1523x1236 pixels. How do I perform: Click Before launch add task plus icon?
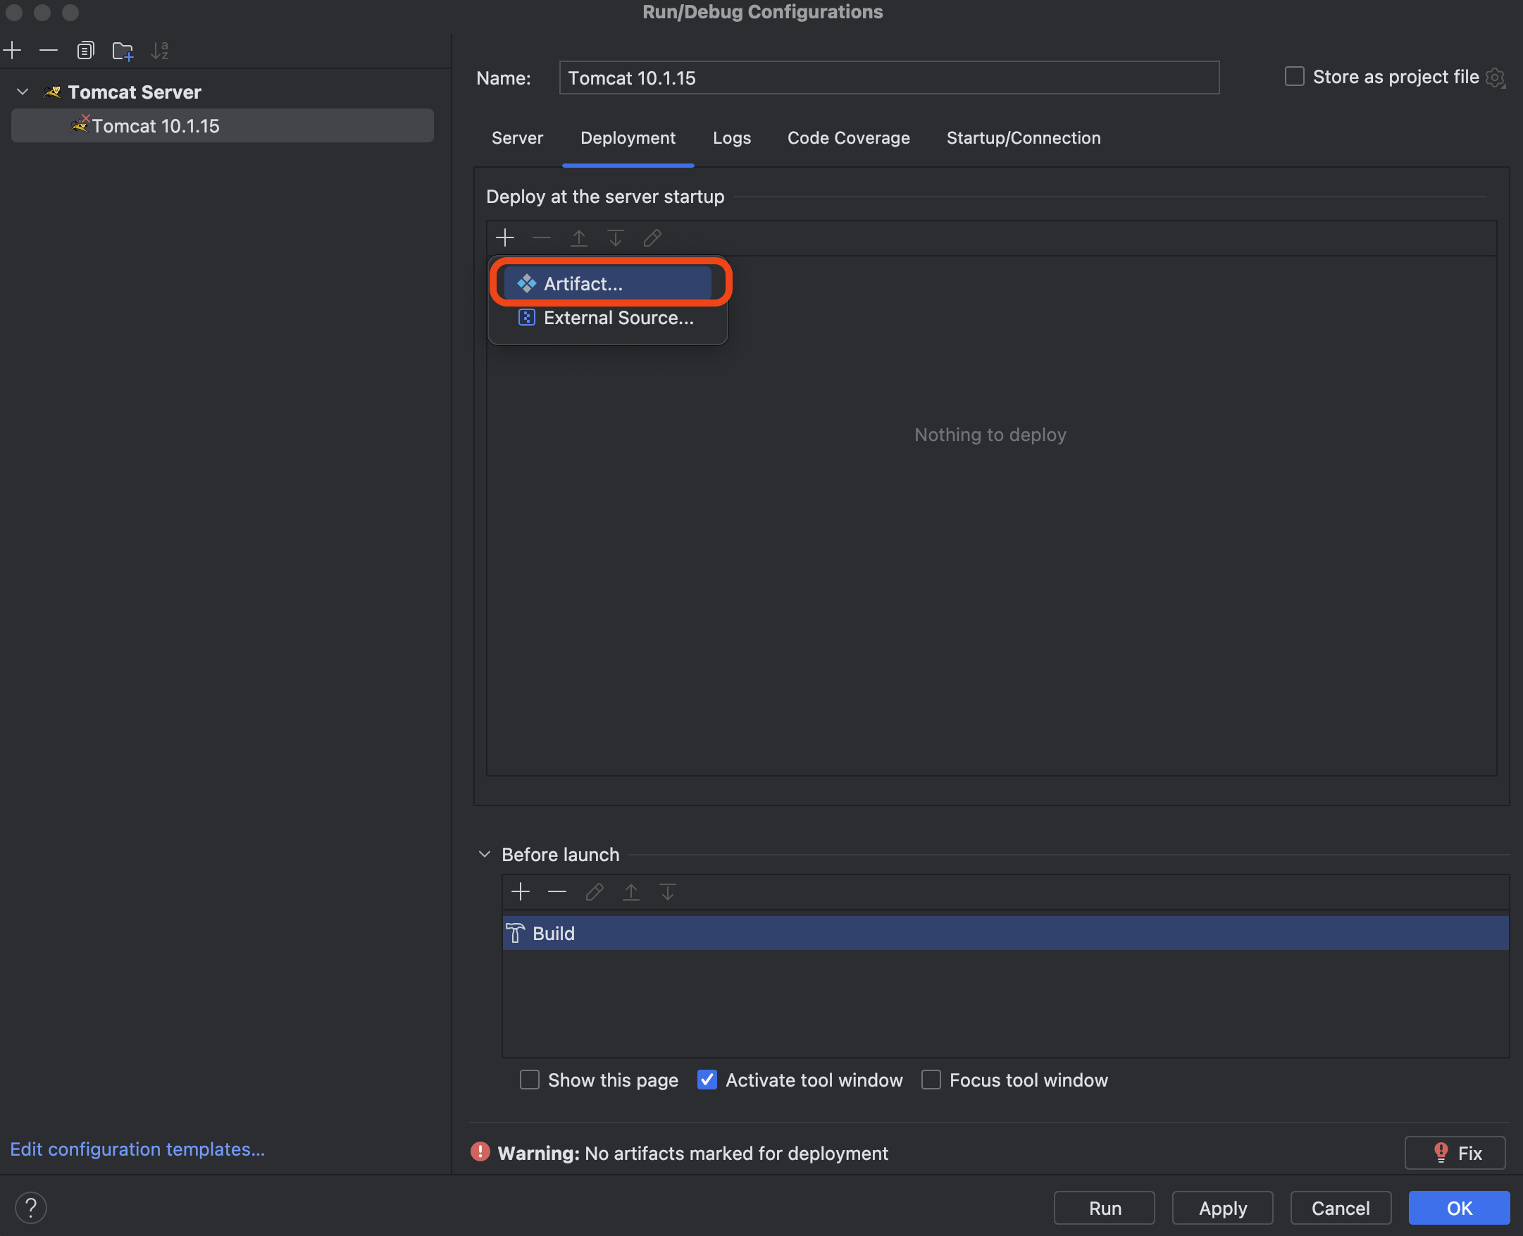(x=521, y=891)
